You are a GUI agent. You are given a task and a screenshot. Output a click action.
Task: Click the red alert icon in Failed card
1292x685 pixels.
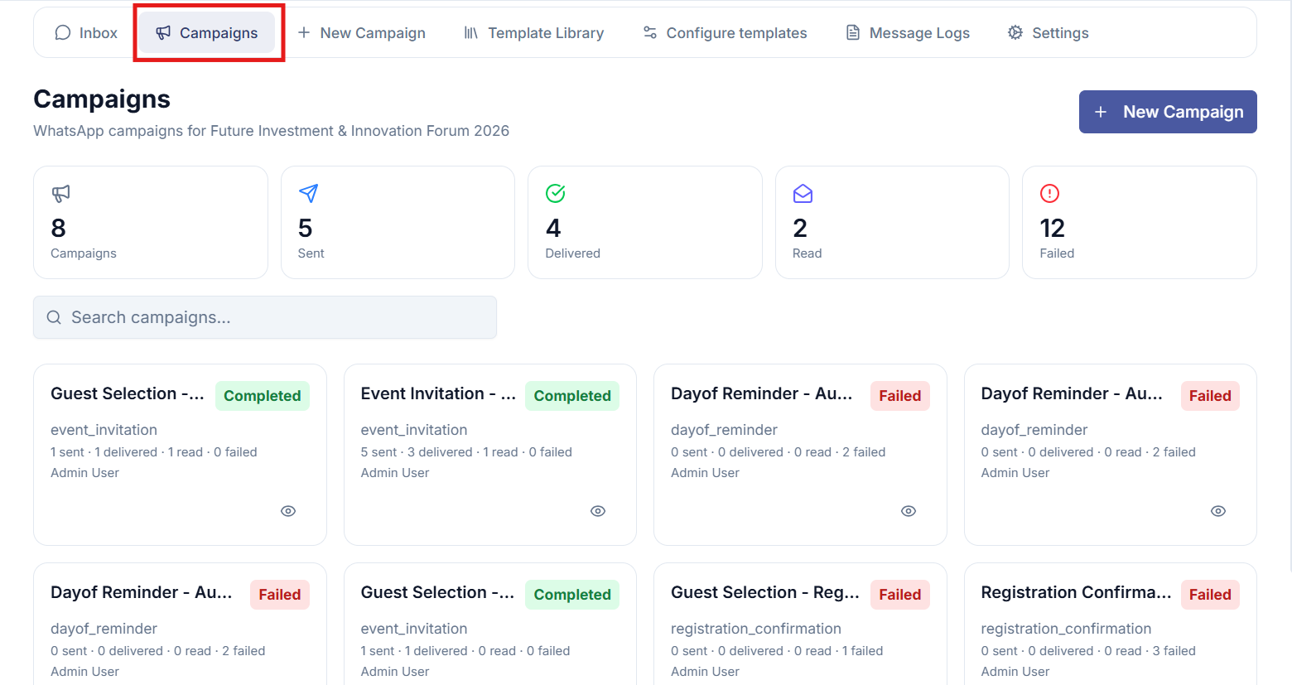click(x=1049, y=194)
